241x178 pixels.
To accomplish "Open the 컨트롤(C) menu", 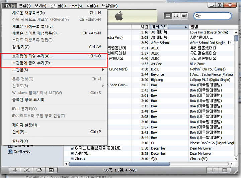I will [58, 6].
